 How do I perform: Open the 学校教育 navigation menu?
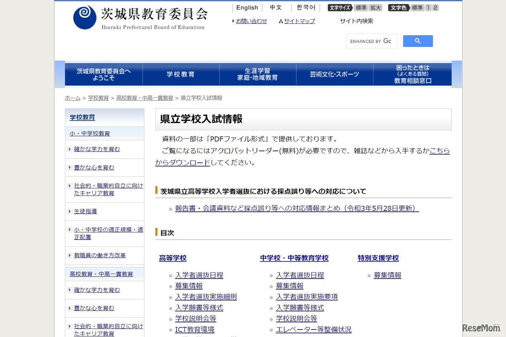point(181,74)
